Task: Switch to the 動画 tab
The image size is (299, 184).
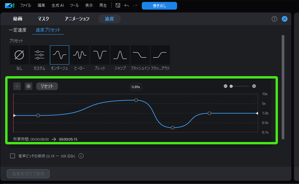Action: (x=18, y=19)
